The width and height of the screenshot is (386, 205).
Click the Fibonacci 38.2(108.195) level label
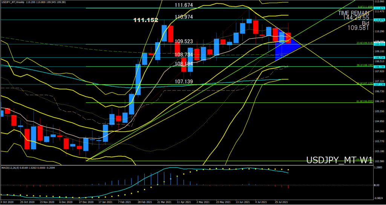pyautogui.click(x=365, y=65)
